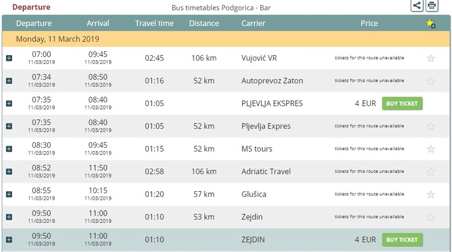The height and width of the screenshot is (252, 452).
Task: Mark MS tours 08:30 bus as favorite
Action: (x=431, y=149)
